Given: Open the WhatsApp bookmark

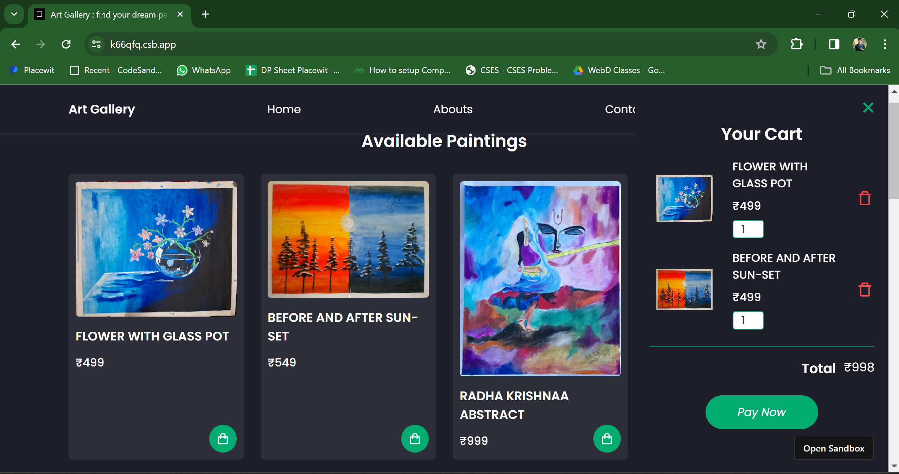Looking at the screenshot, I should coord(204,70).
